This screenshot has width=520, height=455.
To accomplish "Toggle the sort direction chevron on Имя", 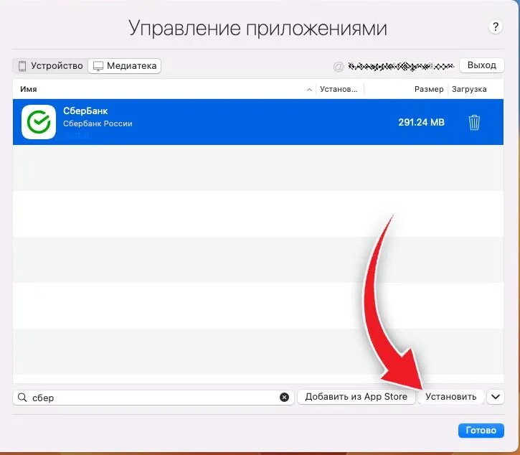I will [x=309, y=90].
